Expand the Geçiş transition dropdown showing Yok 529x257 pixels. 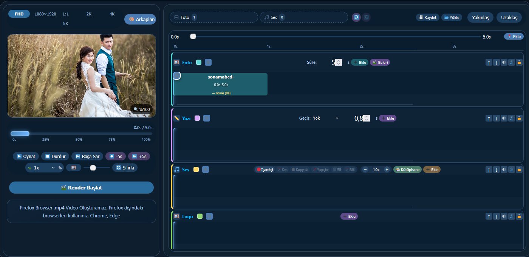326,118
